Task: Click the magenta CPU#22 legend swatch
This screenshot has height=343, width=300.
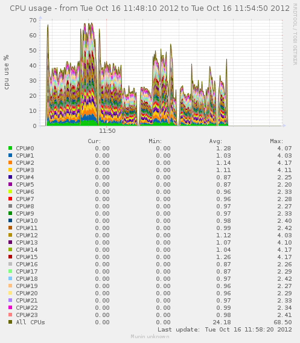Action: 10,307
